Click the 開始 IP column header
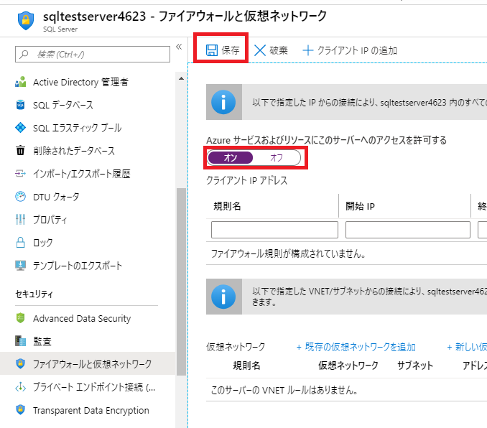This screenshot has height=428, width=487. pyautogui.click(x=361, y=206)
